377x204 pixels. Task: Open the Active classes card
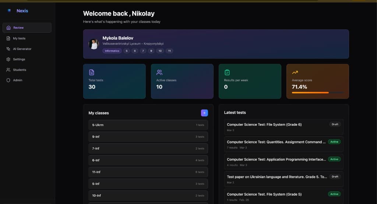pos(182,81)
